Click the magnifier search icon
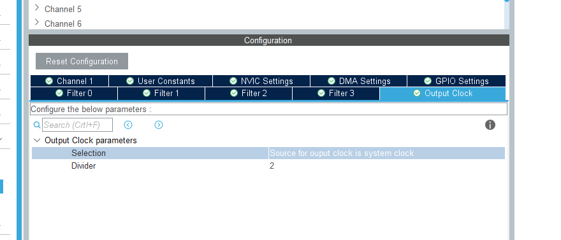 [x=37, y=125]
